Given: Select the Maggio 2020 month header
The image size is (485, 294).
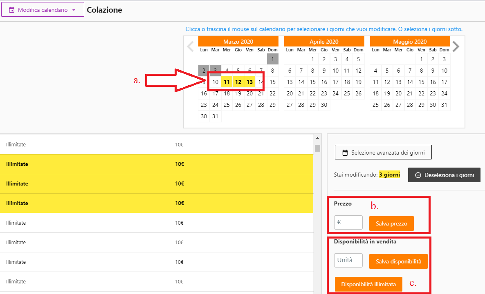Looking at the screenshot, I should [410, 42].
